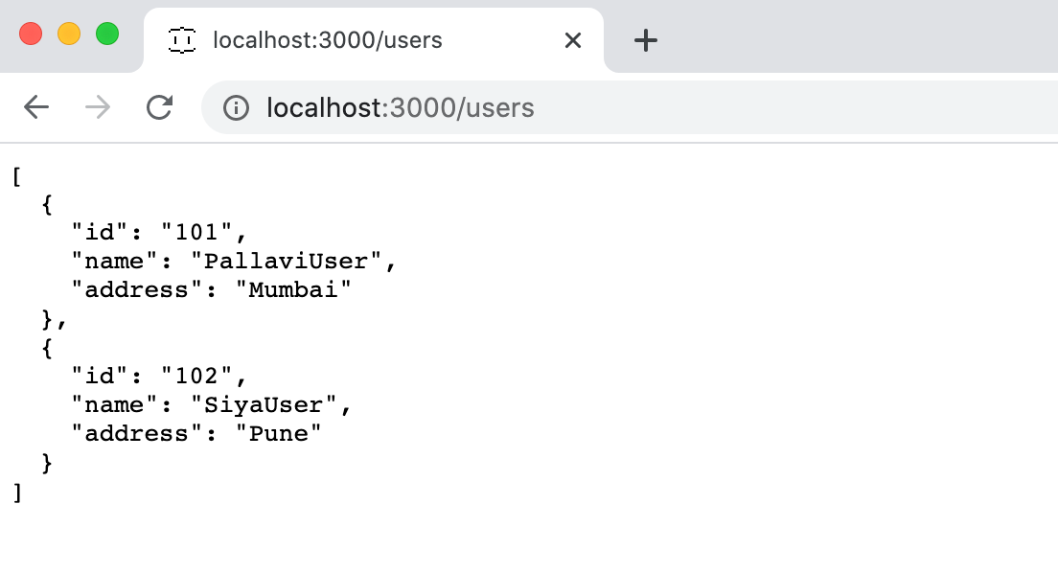Close the localhost:3000/users tab
Screen dimensions: 1058x573
(572, 40)
